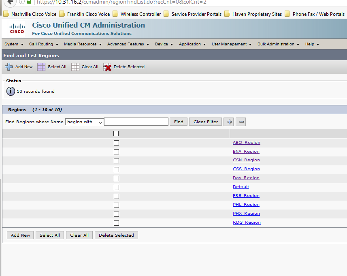Screen dimensions: 347x276
Task: Check the BNA_Region checkbox
Action: click(116, 152)
